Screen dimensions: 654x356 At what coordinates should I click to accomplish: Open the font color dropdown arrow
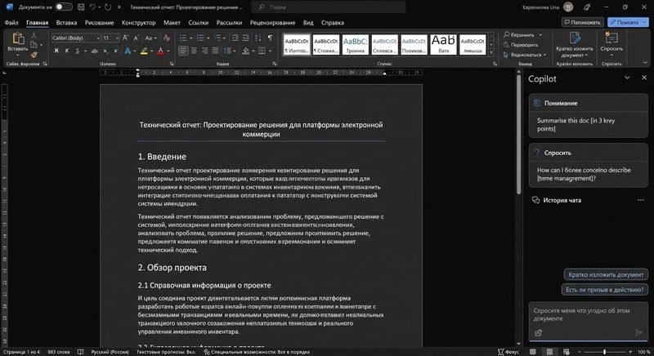(168, 51)
